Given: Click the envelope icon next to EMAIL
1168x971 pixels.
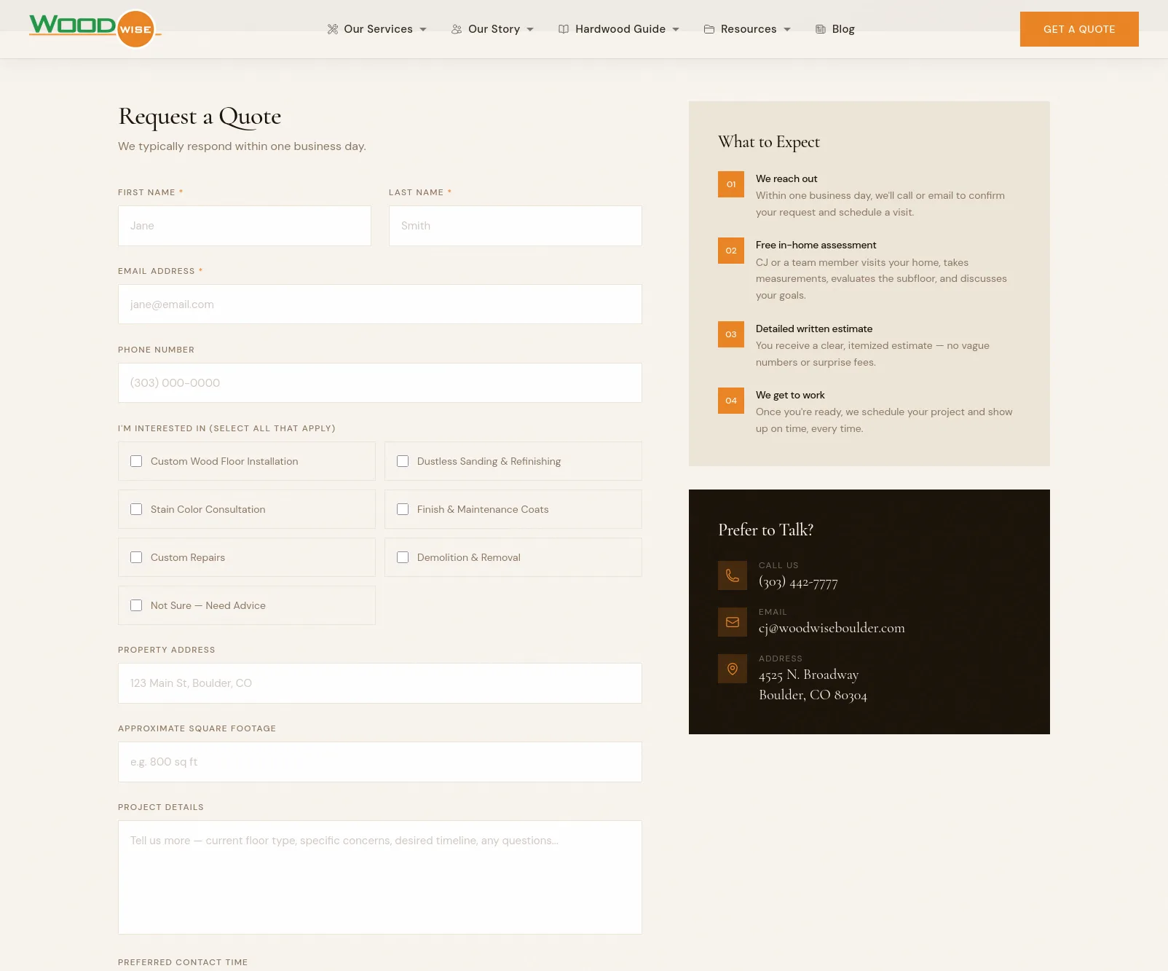Looking at the screenshot, I should [x=732, y=622].
